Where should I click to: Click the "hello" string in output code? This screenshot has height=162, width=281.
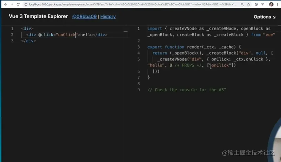click(x=156, y=65)
